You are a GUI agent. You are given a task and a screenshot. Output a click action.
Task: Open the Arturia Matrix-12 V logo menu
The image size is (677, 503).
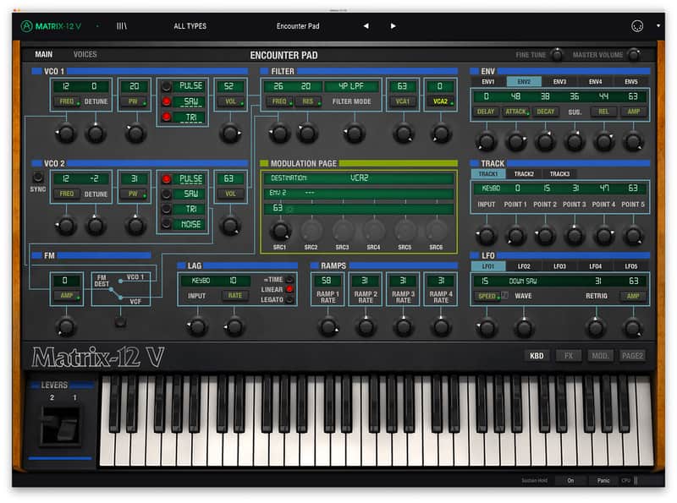[51, 26]
